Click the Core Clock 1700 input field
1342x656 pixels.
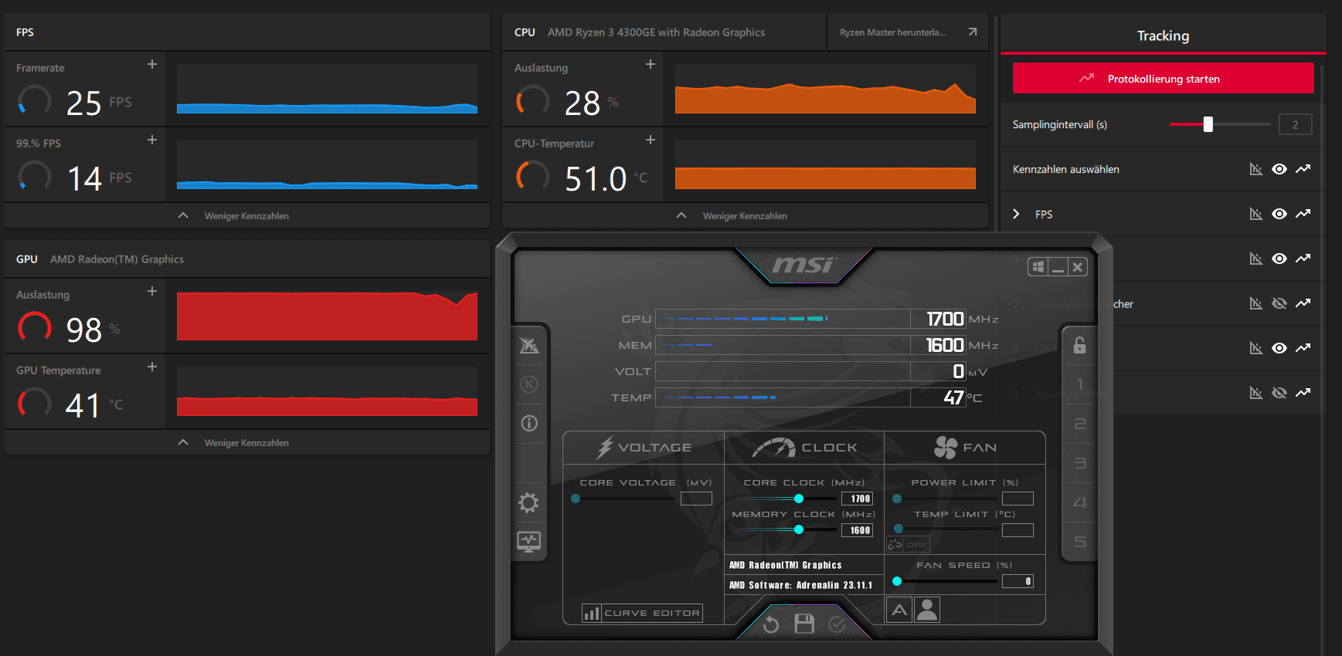pyautogui.click(x=857, y=499)
